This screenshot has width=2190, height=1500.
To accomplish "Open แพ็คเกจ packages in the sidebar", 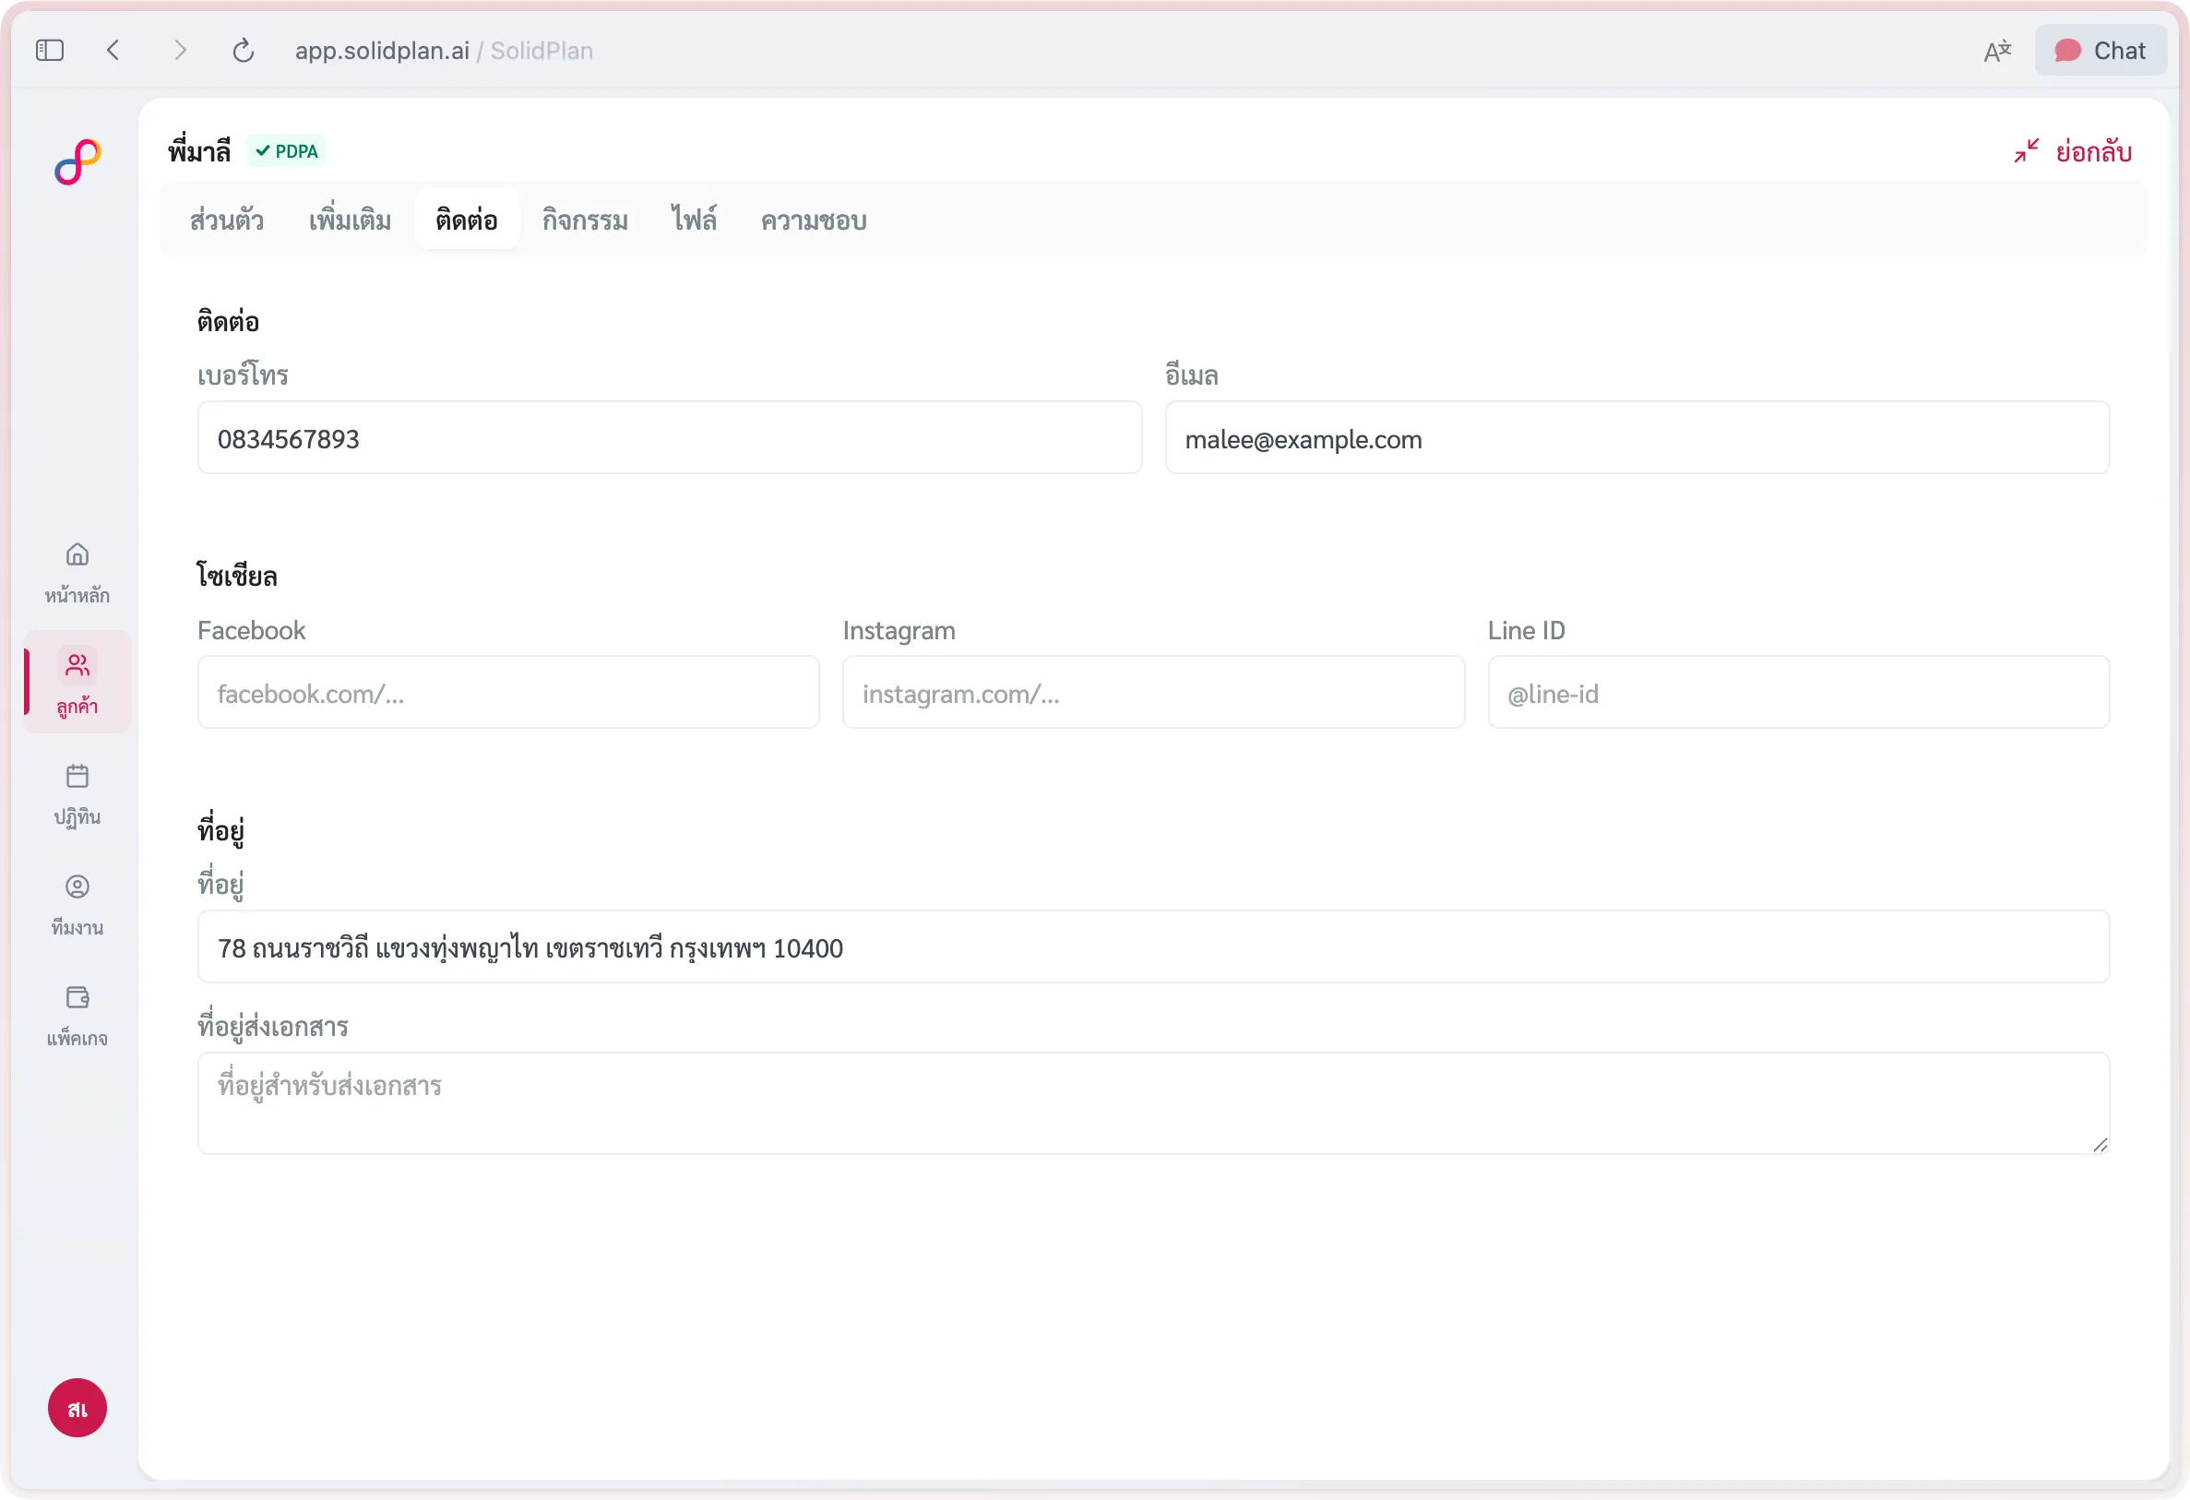I will [x=77, y=1016].
